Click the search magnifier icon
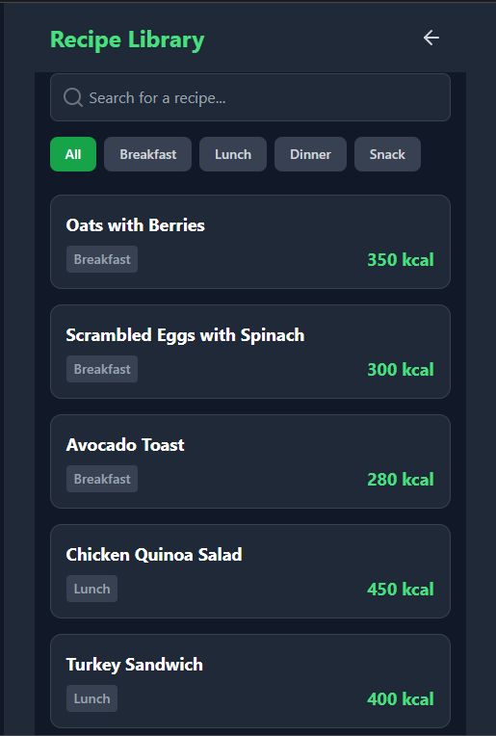This screenshot has height=736, width=496. click(x=73, y=97)
